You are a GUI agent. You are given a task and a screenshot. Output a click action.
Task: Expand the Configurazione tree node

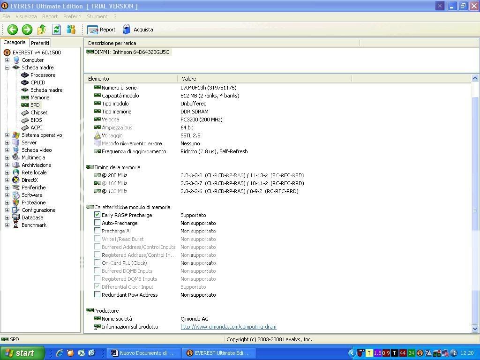pos(7,210)
